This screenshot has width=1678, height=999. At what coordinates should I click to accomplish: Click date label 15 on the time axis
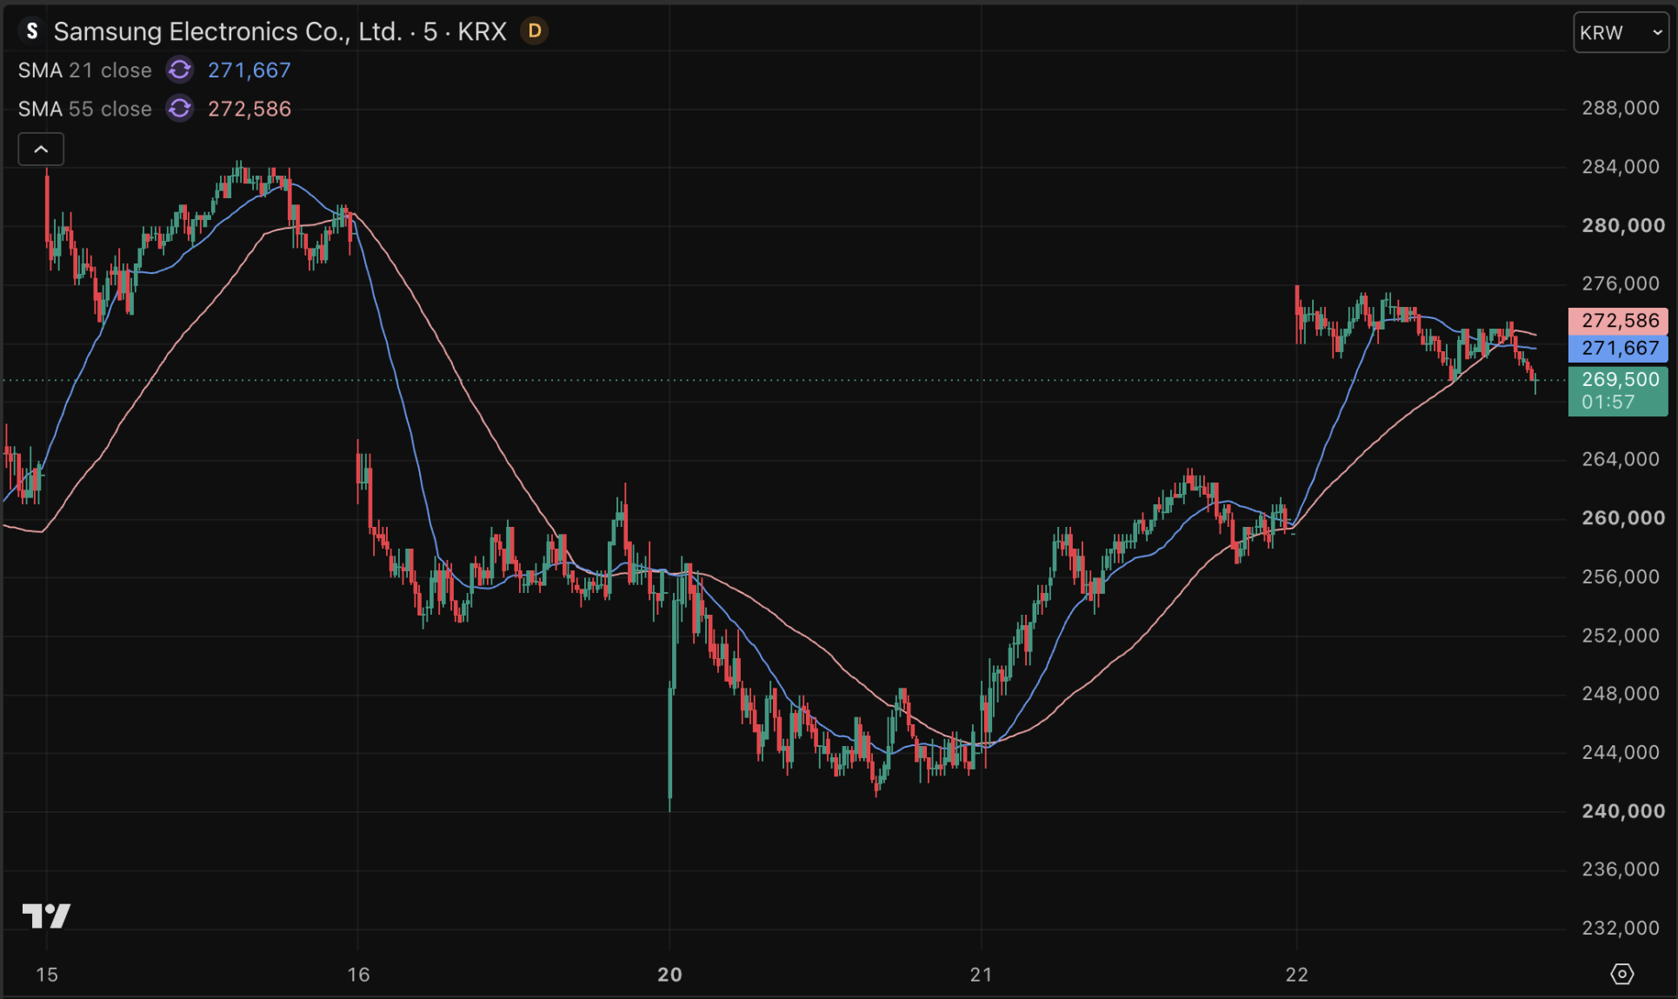coord(47,975)
